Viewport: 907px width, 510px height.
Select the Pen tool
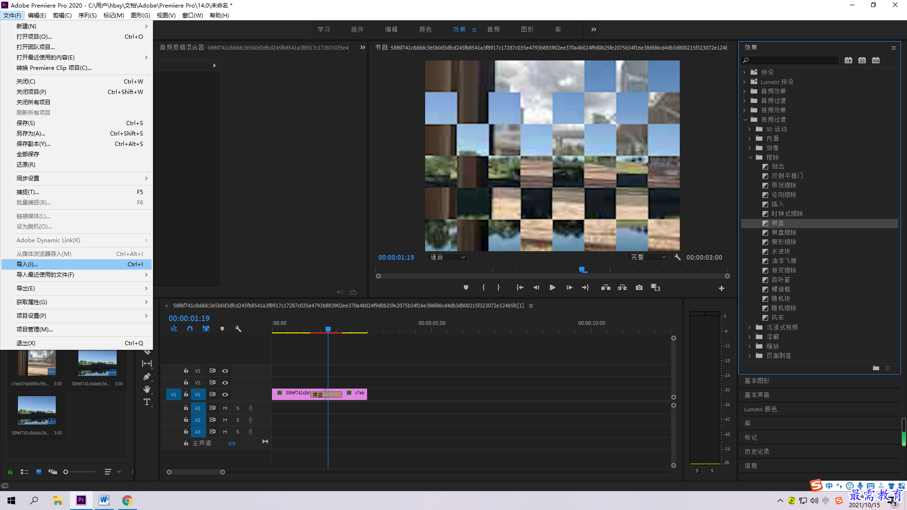(147, 376)
